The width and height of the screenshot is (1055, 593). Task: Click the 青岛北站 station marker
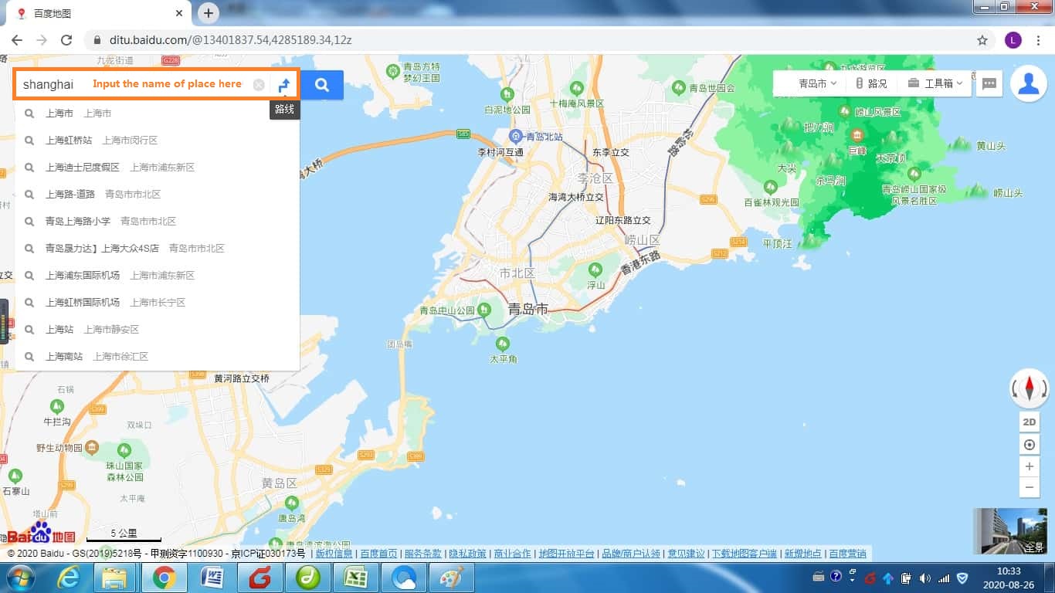516,137
